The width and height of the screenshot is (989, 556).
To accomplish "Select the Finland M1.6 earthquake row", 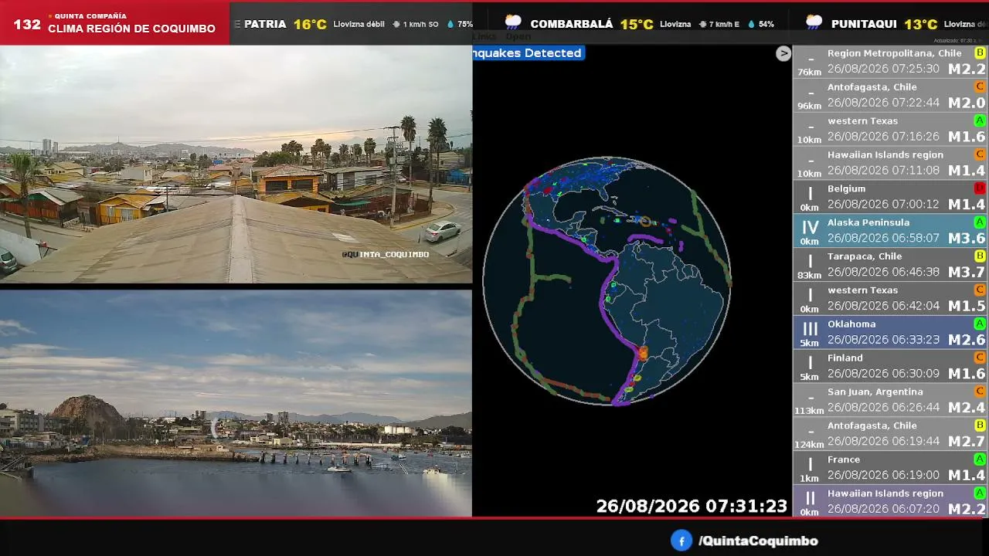I will pos(890,367).
